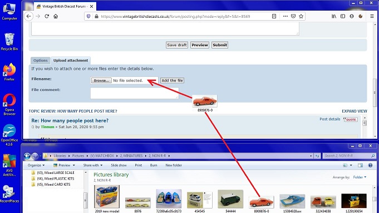Click the Browse... file button
Image resolution: width=379 pixels, height=213 pixels.
point(101,81)
